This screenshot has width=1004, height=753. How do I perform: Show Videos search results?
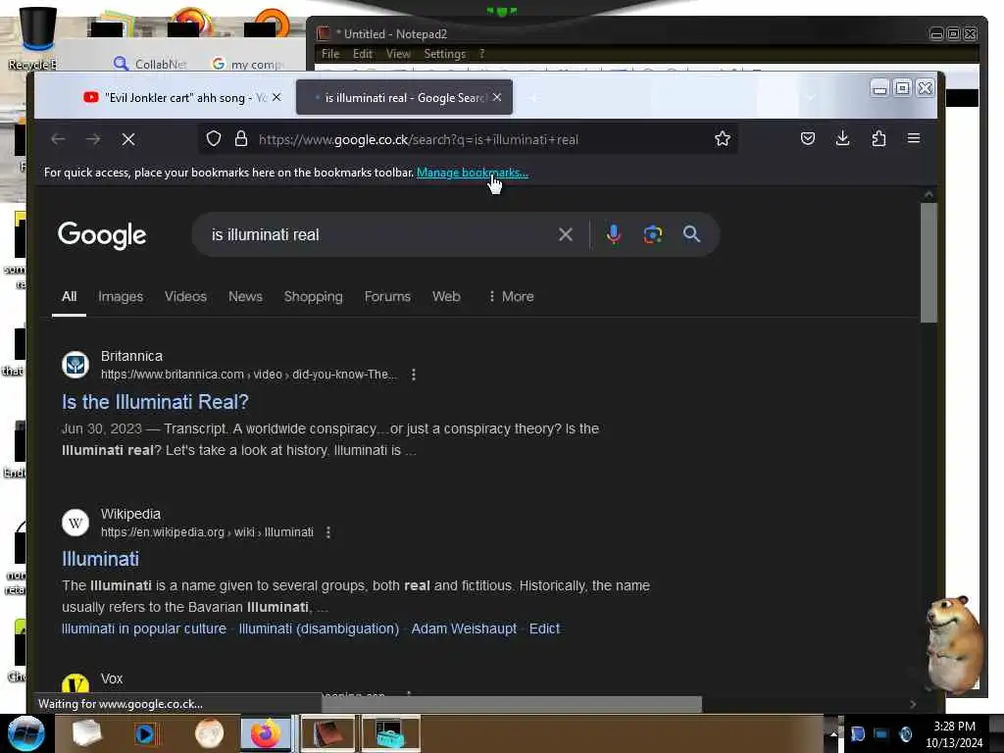pyautogui.click(x=185, y=296)
